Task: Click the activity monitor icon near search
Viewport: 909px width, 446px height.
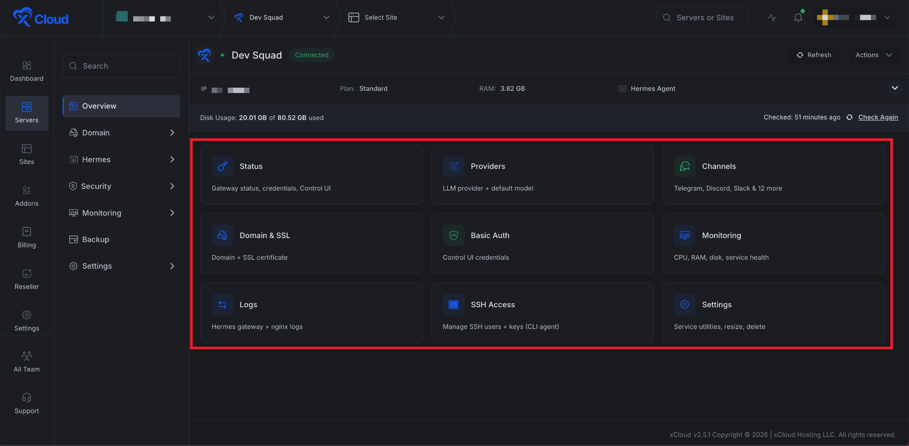Action: click(772, 17)
